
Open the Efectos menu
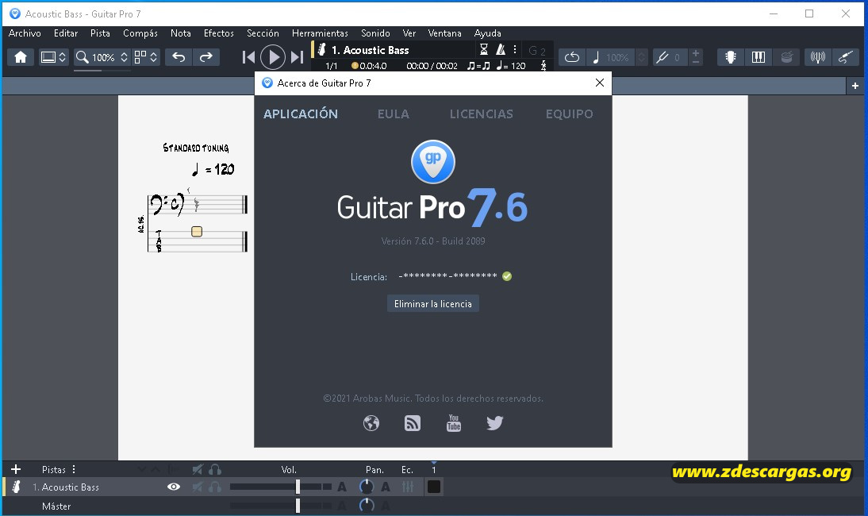pyautogui.click(x=219, y=33)
